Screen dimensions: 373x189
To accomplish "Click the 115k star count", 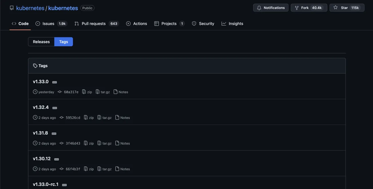I will tap(355, 8).
